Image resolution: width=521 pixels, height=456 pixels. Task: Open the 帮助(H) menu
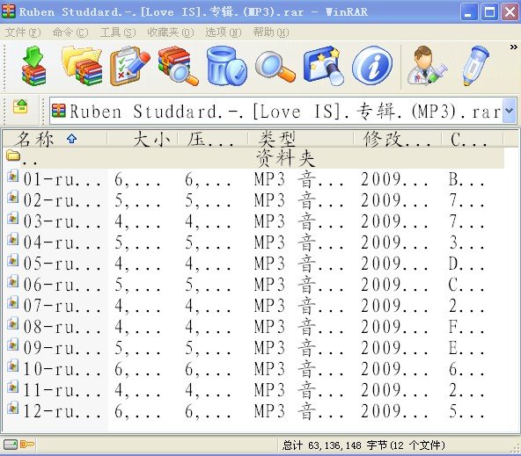271,33
